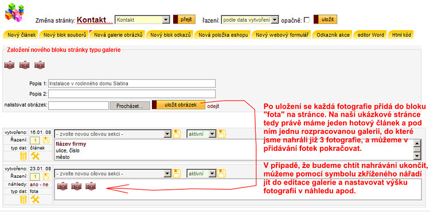Select the Odkazník akce tab
This screenshot has height=216, width=430.
(333, 35)
